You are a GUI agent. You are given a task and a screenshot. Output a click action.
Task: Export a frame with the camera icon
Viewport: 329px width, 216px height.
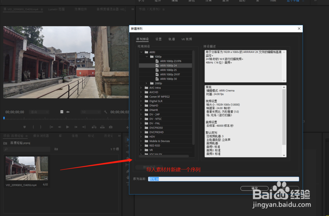111,127
